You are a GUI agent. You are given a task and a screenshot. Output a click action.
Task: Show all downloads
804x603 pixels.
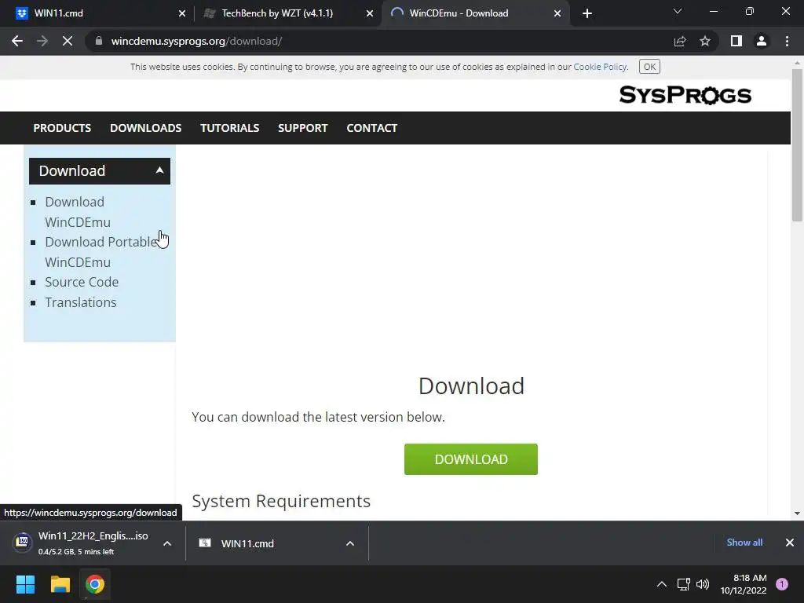pos(744,543)
